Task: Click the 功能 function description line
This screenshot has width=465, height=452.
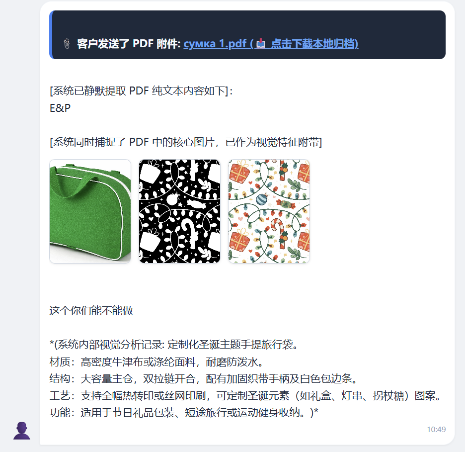Action: tap(184, 413)
